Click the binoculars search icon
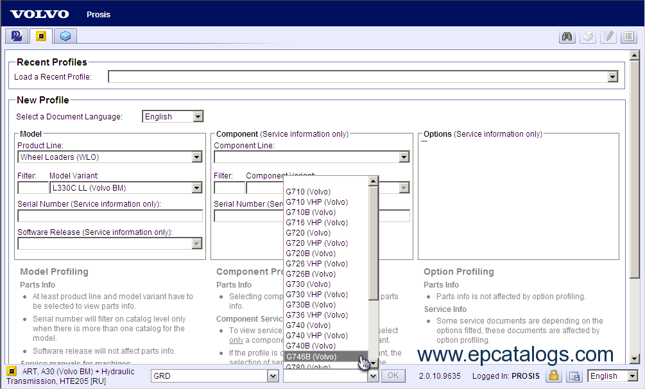The image size is (645, 389). coord(567,37)
